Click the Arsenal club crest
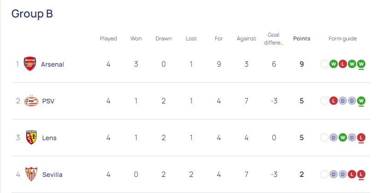381x193 pixels. click(x=30, y=64)
